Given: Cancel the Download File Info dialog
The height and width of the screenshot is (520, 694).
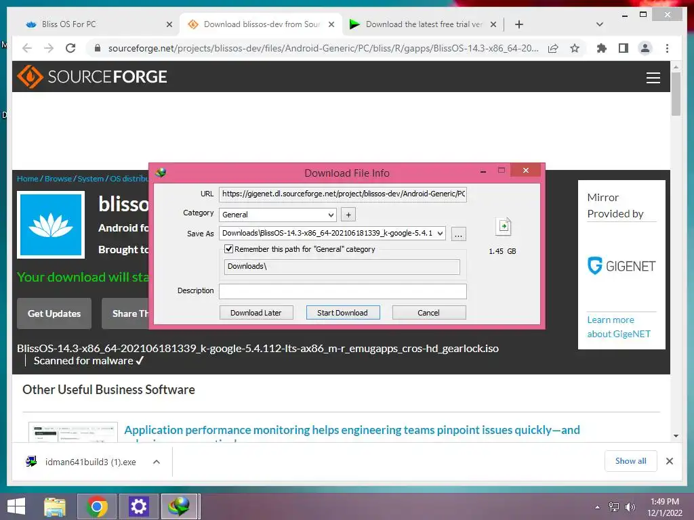Looking at the screenshot, I should [x=428, y=313].
